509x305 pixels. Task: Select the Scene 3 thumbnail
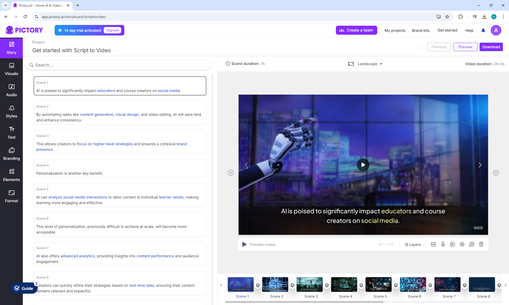point(309,284)
